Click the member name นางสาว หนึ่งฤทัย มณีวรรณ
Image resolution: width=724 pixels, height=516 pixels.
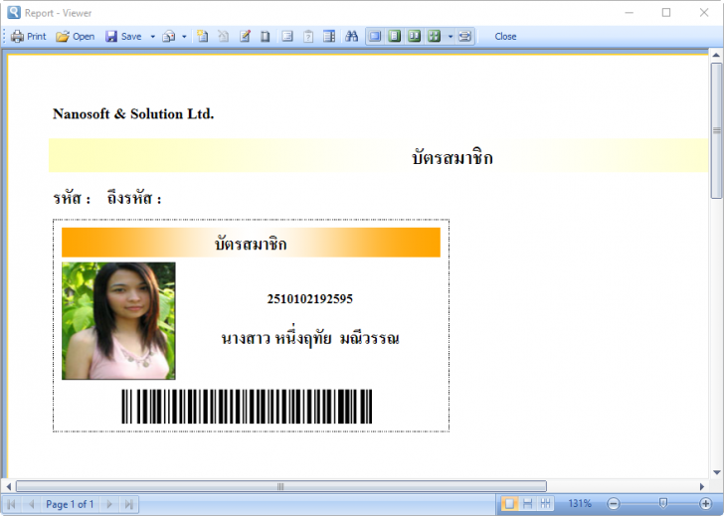[310, 337]
